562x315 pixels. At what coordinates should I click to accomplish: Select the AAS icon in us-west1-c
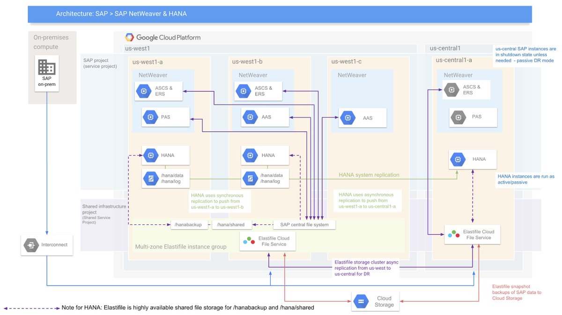348,118
